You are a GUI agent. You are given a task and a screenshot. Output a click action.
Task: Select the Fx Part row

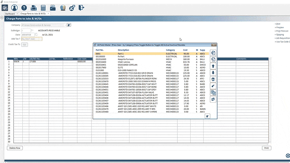click(152, 56)
